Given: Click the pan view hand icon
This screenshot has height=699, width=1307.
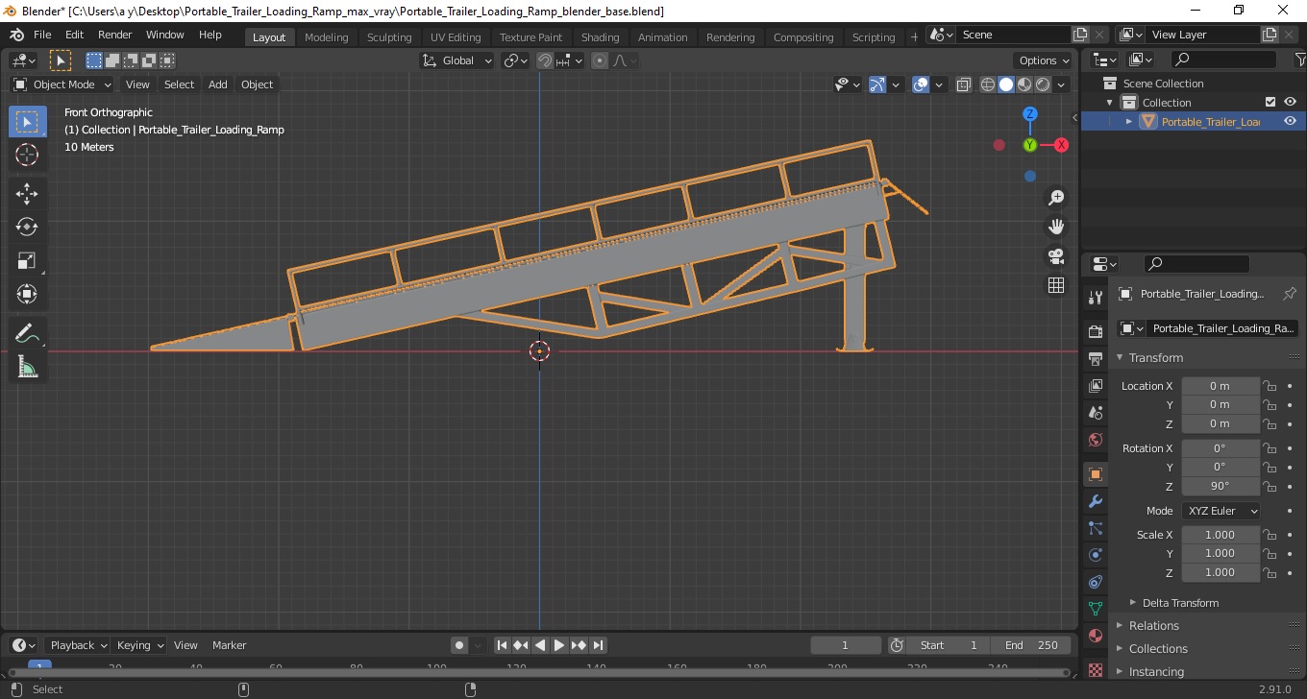Looking at the screenshot, I should [1056, 227].
